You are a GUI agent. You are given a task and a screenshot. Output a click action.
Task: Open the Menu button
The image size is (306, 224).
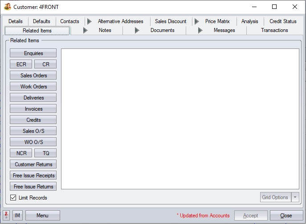coord(42,216)
